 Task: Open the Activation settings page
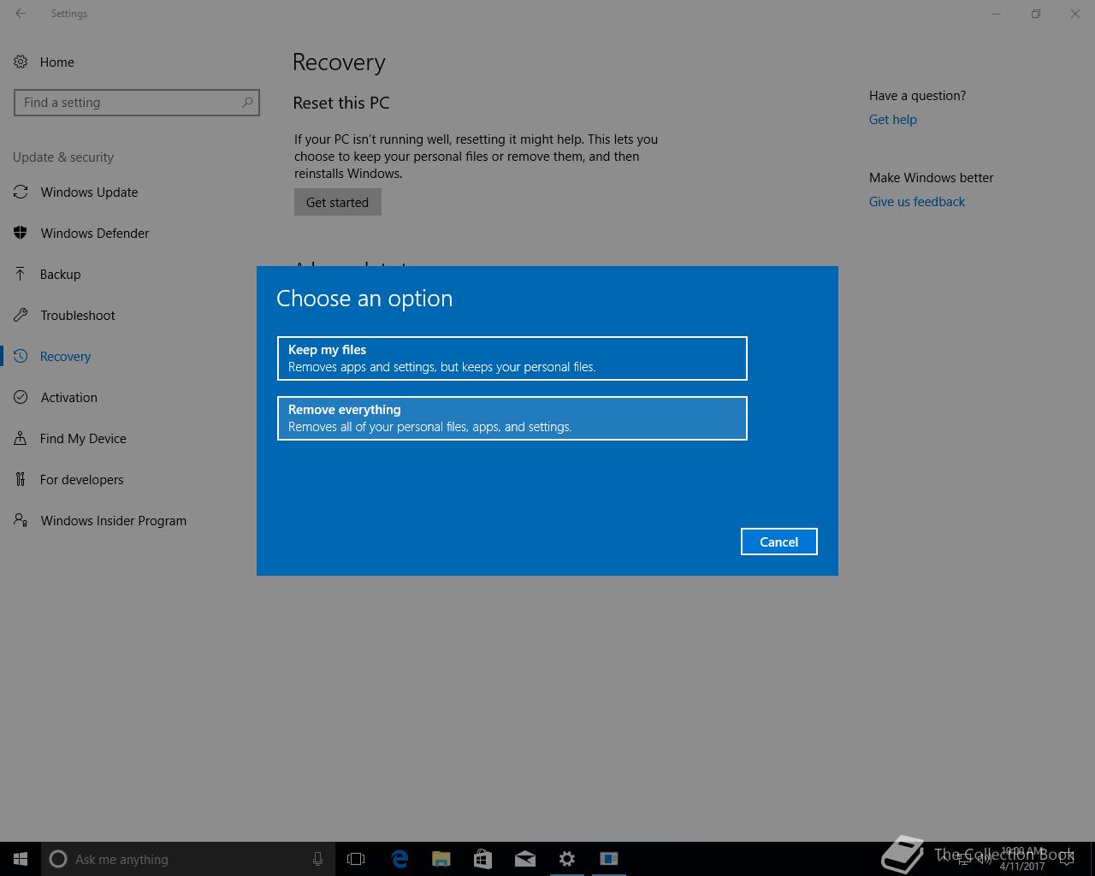click(x=68, y=398)
